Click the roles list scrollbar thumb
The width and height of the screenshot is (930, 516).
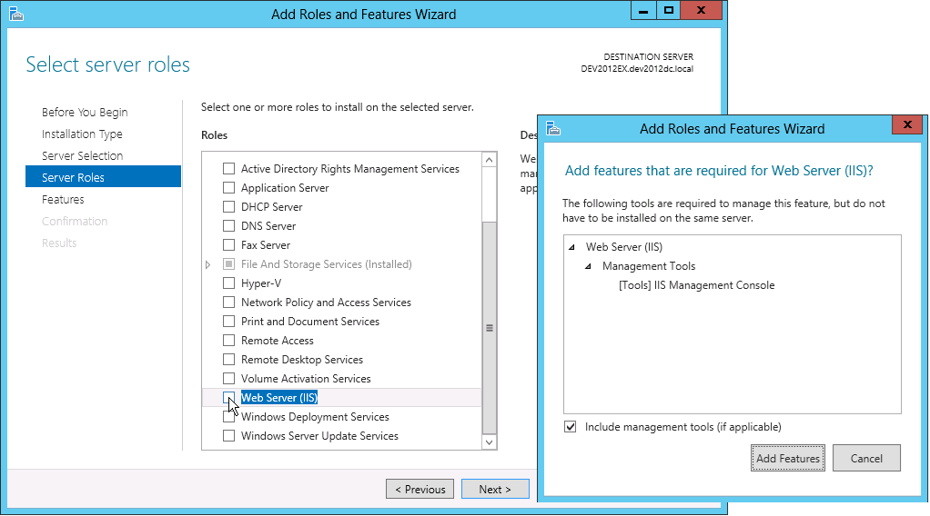pyautogui.click(x=490, y=327)
